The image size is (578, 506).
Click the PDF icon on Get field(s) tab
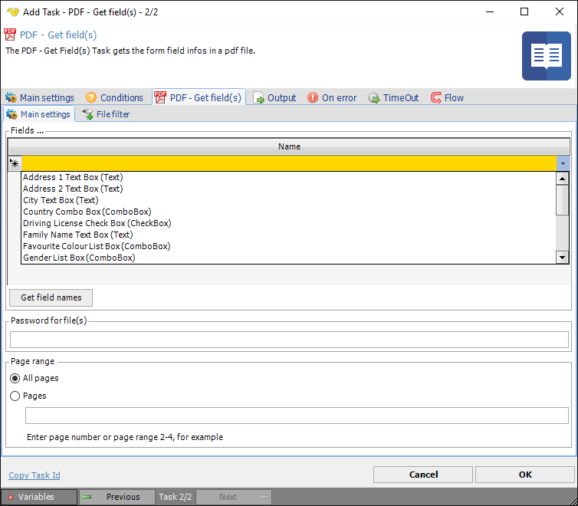pos(160,97)
